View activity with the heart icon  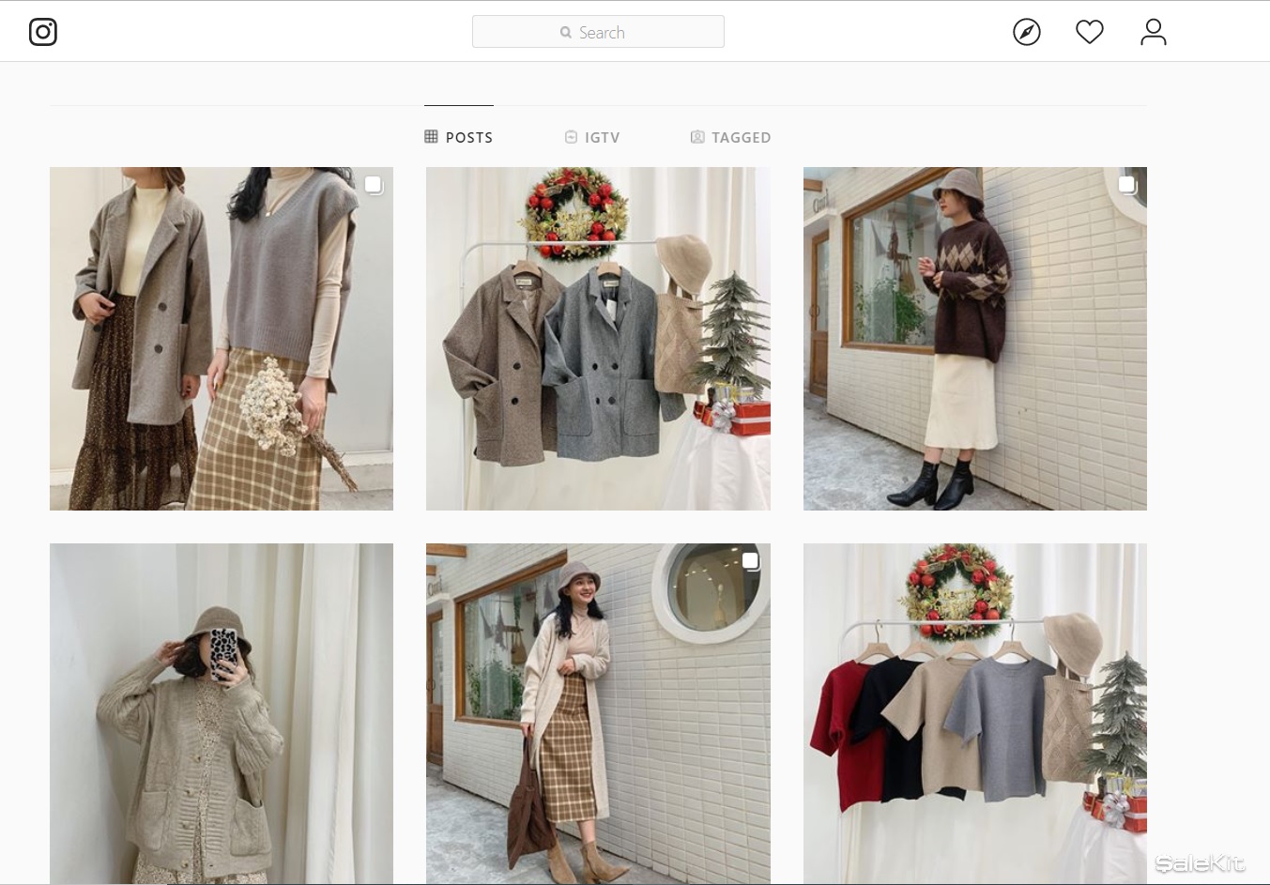click(x=1089, y=31)
